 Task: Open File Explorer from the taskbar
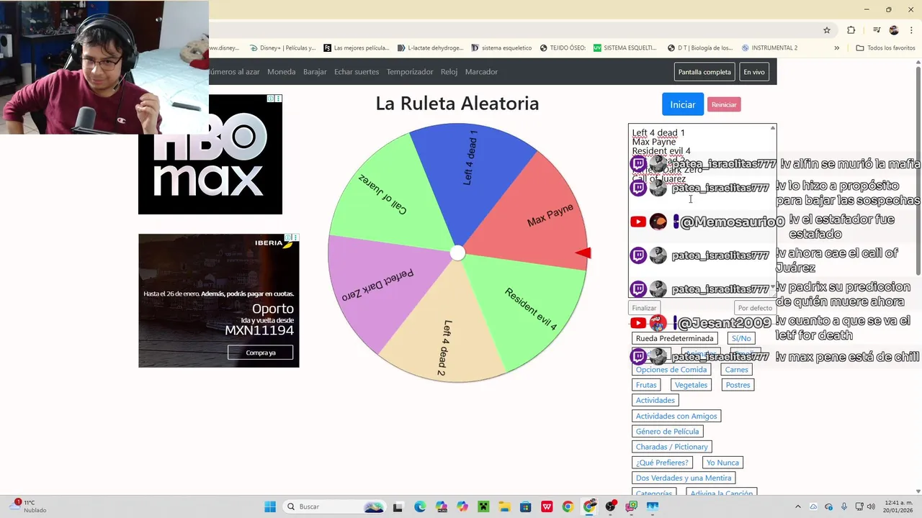click(x=505, y=506)
